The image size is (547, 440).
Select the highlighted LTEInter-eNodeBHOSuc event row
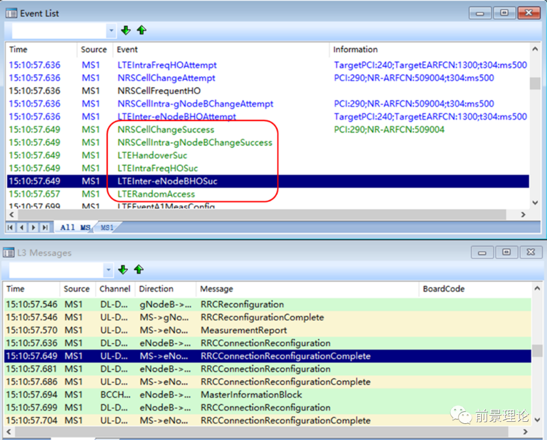(268, 181)
